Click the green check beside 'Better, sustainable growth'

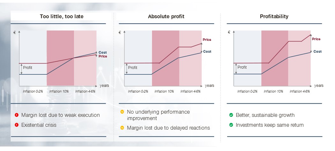231,115
